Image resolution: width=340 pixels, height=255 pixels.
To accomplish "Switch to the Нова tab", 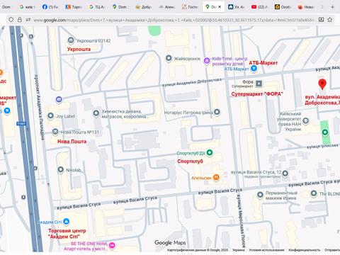I will click(306, 7).
